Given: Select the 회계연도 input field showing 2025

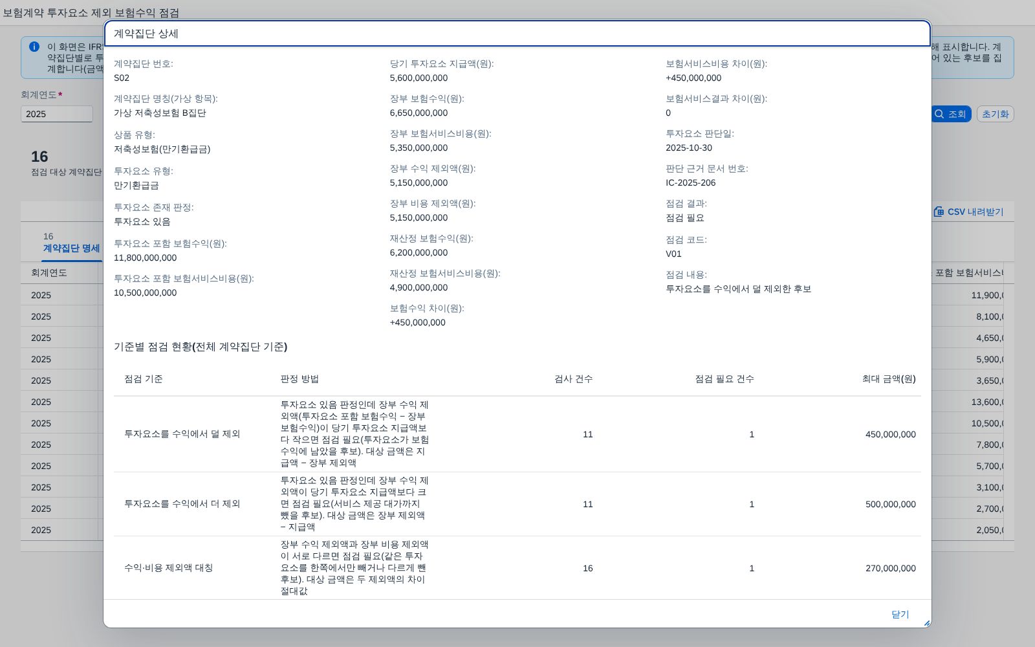Looking at the screenshot, I should tap(57, 115).
